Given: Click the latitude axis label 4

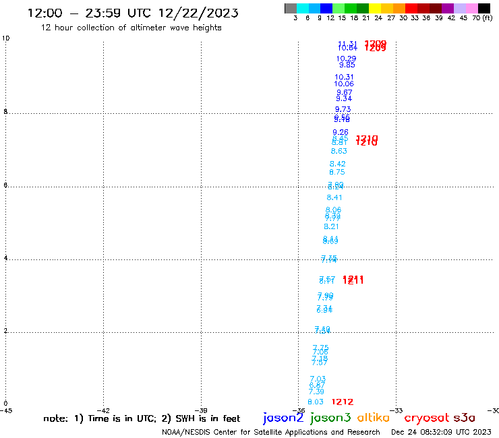Looking at the screenshot, I should (5, 257).
